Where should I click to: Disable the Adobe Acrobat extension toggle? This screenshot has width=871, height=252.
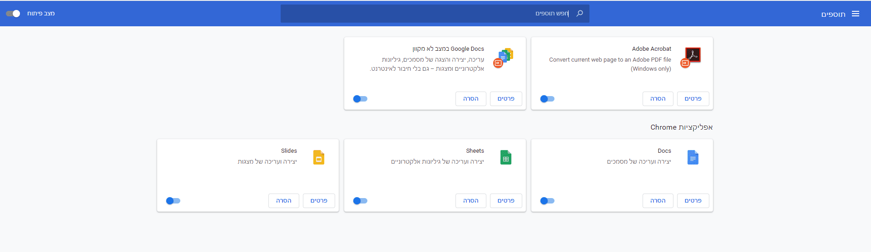pyautogui.click(x=547, y=99)
